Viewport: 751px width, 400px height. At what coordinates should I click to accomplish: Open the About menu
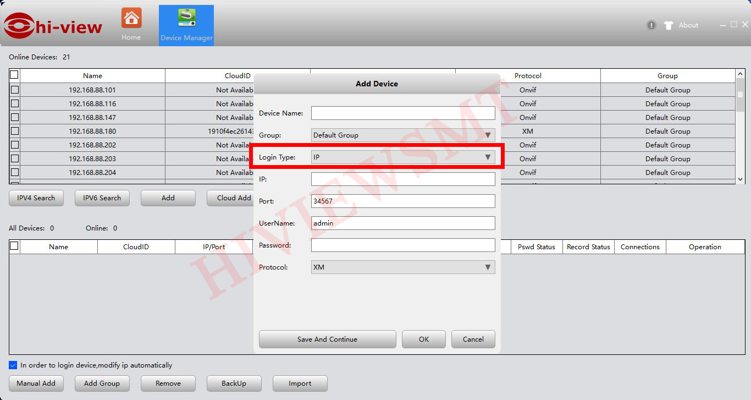pyautogui.click(x=688, y=25)
